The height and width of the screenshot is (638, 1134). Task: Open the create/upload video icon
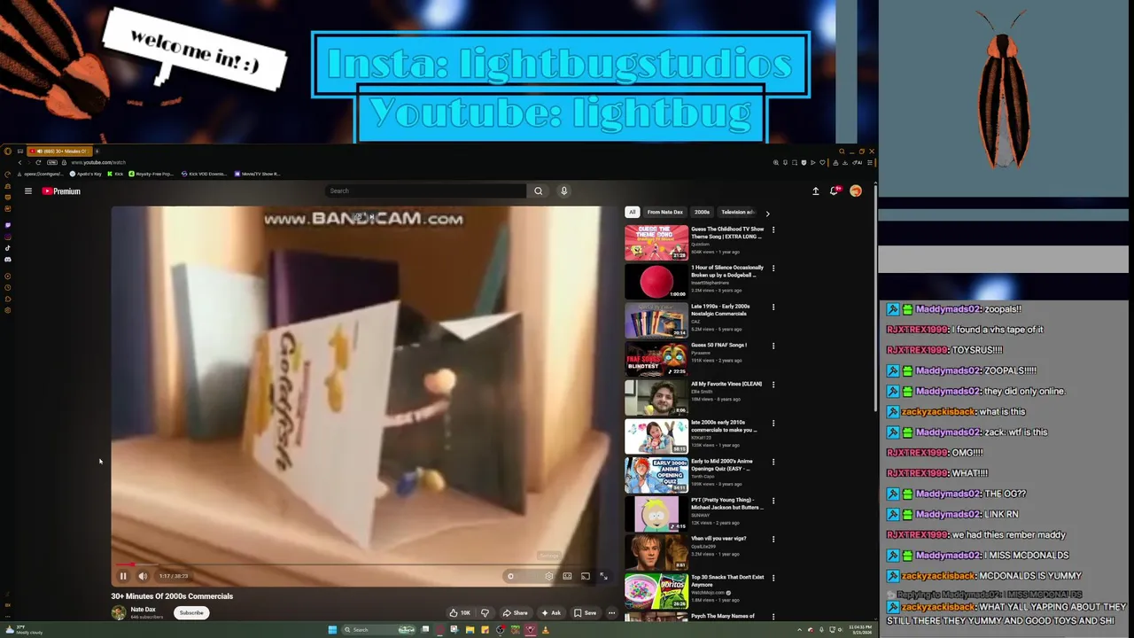[x=816, y=191]
